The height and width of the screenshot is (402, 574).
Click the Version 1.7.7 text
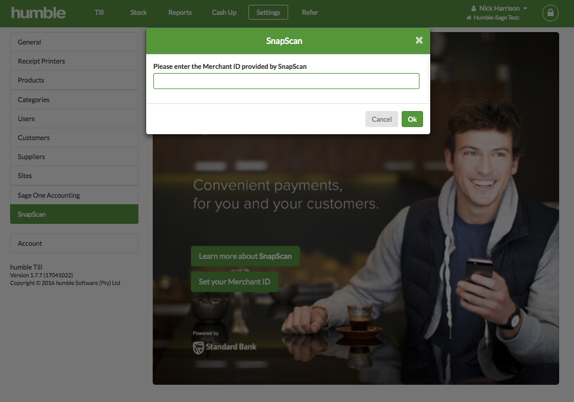pos(42,275)
